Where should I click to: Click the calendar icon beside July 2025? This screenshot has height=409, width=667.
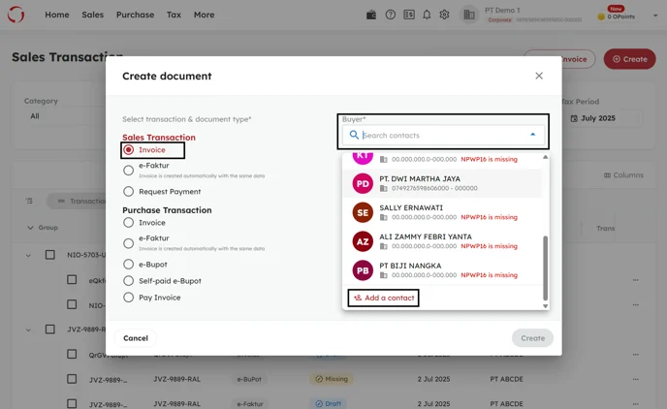click(574, 118)
